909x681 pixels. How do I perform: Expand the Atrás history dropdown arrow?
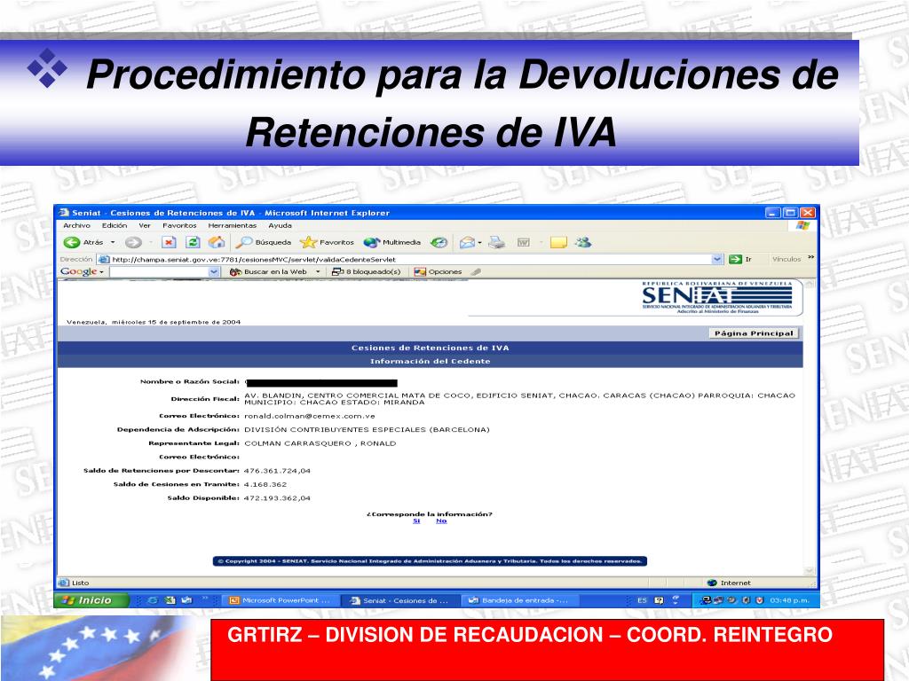113,242
